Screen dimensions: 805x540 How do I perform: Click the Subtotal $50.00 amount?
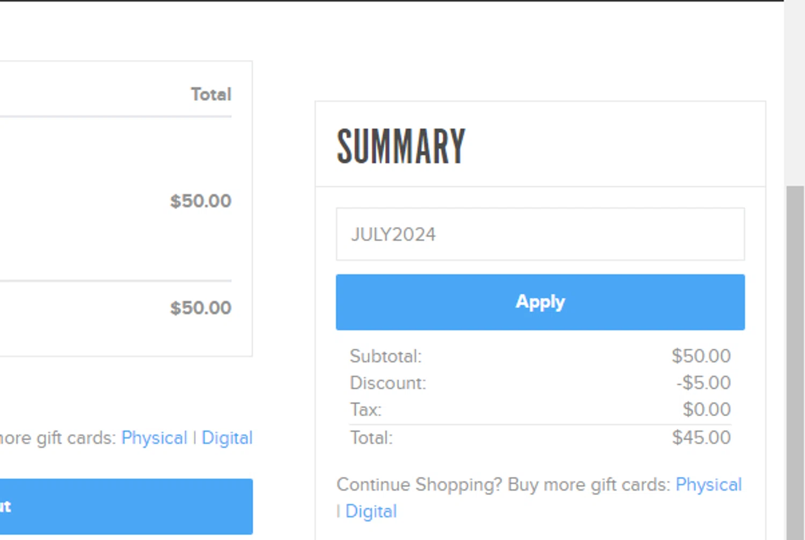[701, 356]
